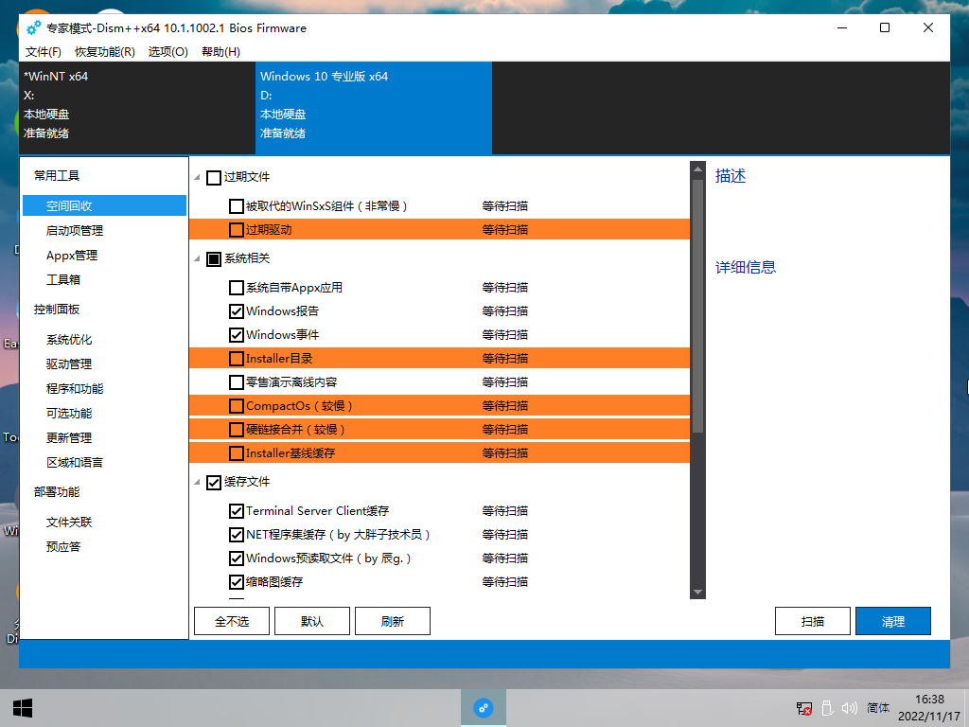Open the 恢复功能(R) menu

point(105,52)
